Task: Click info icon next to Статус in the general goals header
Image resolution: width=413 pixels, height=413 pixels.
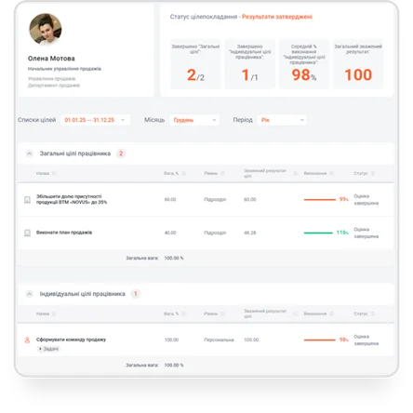Action: [x=373, y=173]
